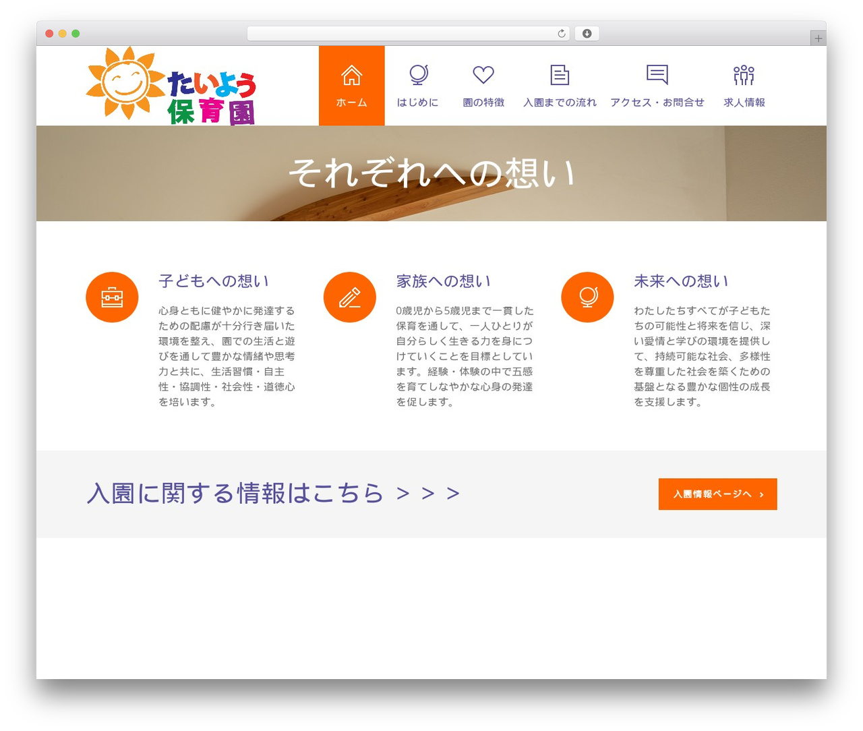The width and height of the screenshot is (863, 731).
Task: Click the people icon above 求人情報
Action: coord(744,75)
